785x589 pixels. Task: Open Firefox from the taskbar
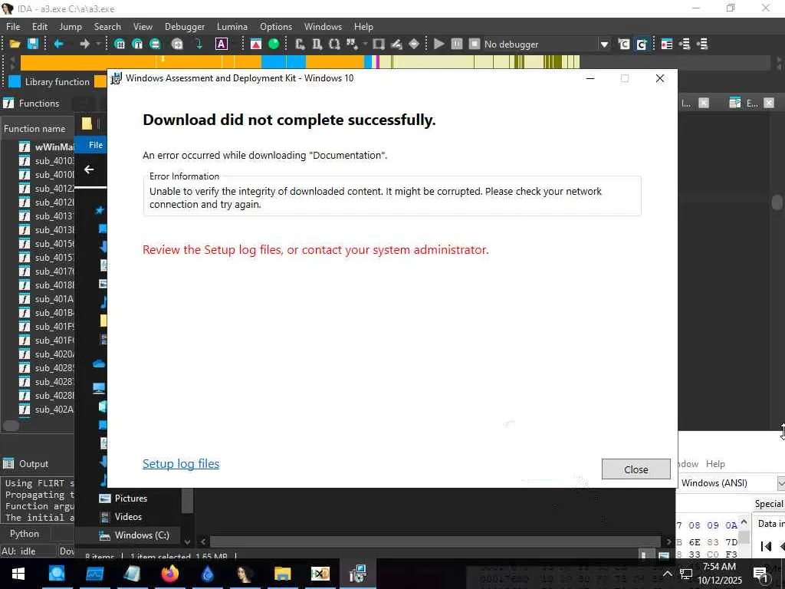[x=169, y=574]
